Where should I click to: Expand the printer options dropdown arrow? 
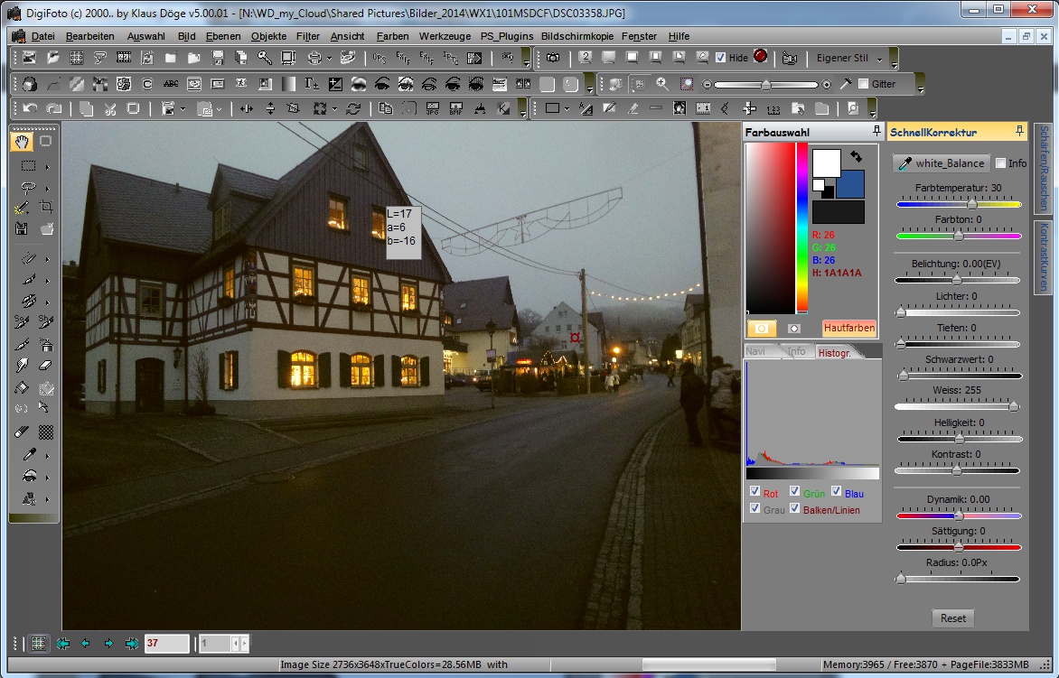click(x=329, y=58)
